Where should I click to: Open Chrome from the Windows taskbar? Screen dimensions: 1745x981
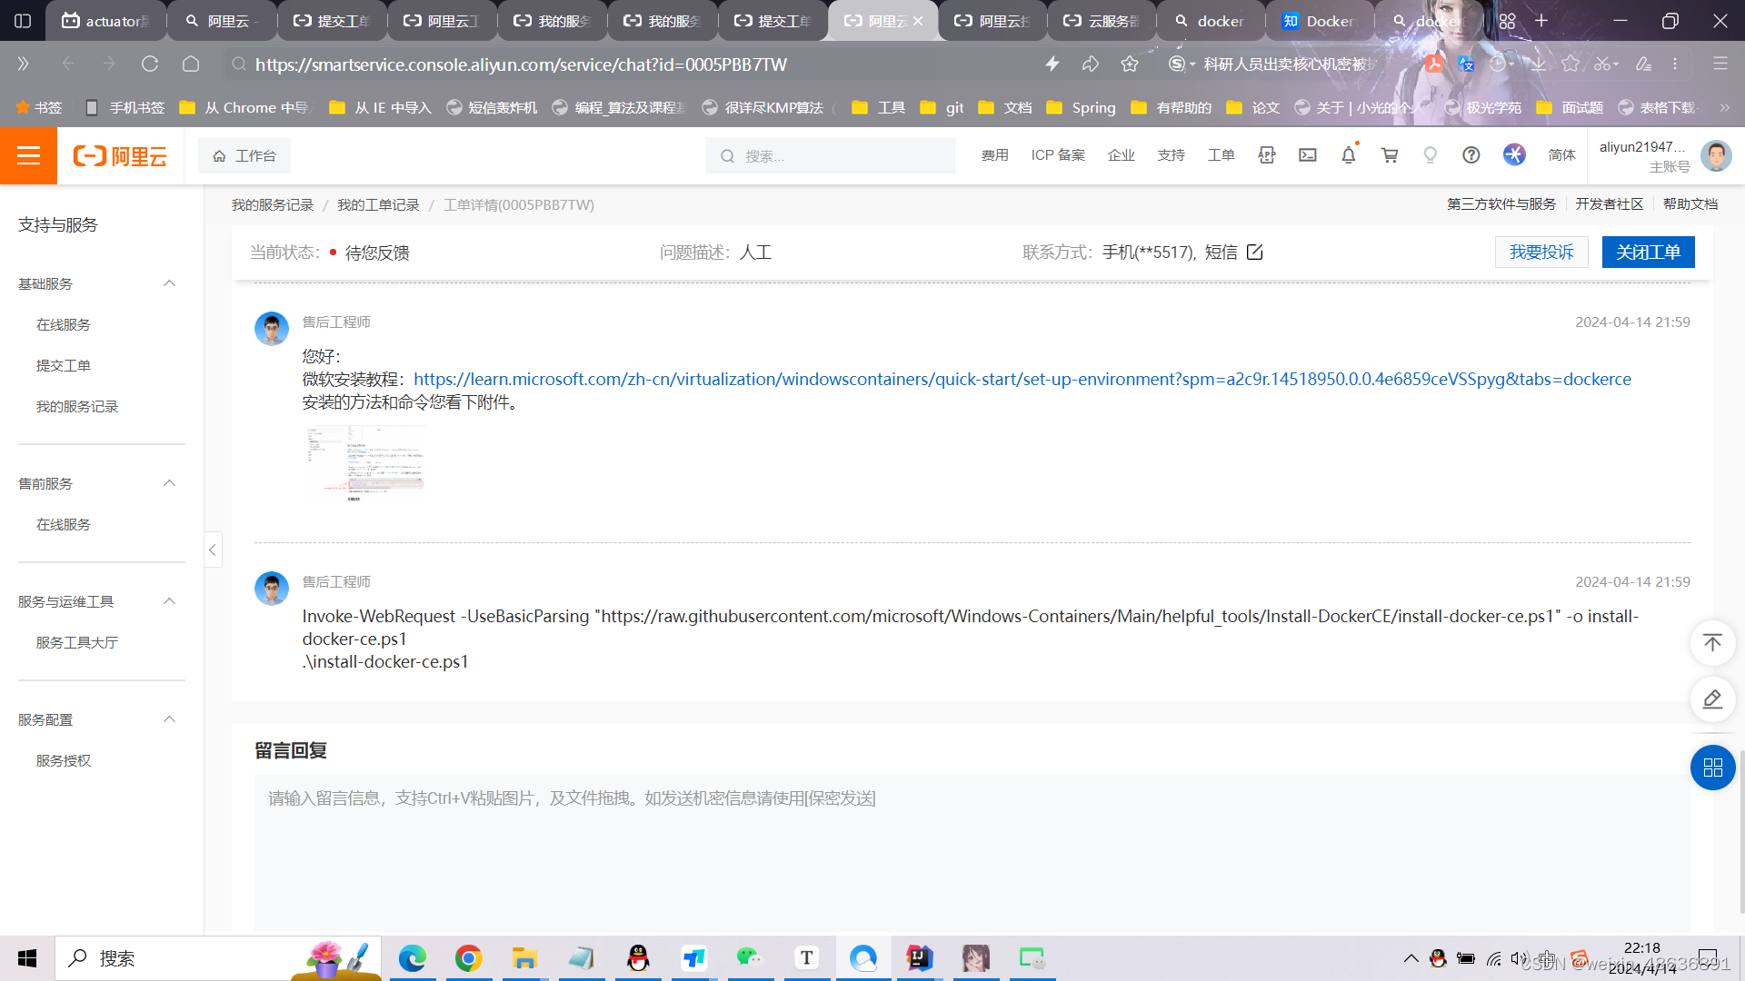click(468, 958)
